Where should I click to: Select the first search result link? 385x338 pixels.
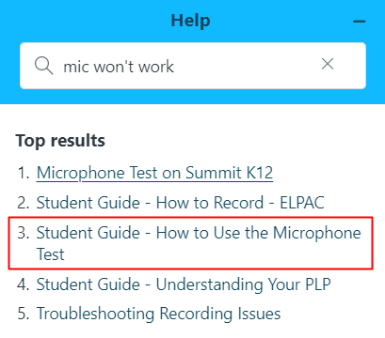[x=154, y=173]
